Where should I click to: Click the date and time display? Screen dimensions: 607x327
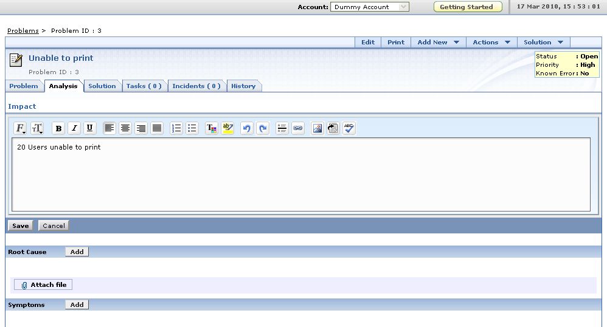[x=558, y=7]
